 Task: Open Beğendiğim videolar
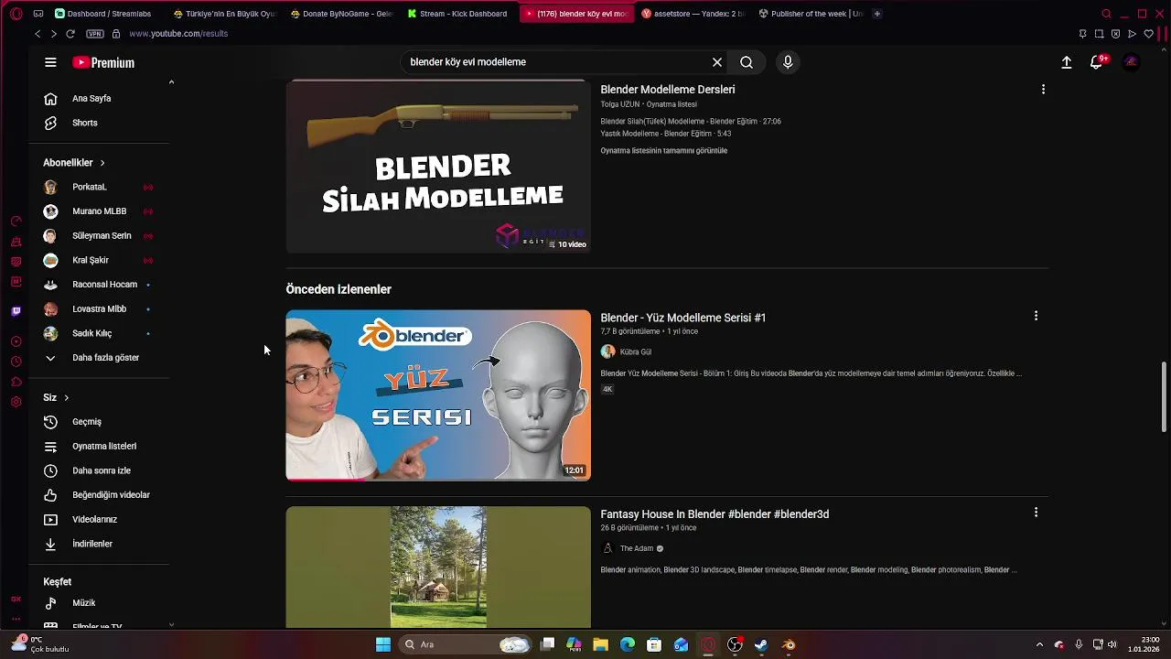point(99,495)
